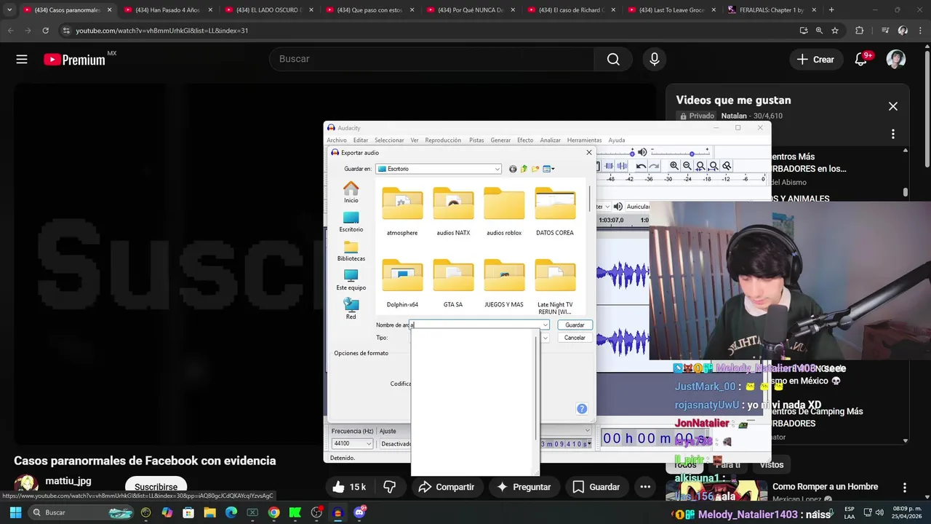Click Preguntar button under the video

tap(524, 487)
